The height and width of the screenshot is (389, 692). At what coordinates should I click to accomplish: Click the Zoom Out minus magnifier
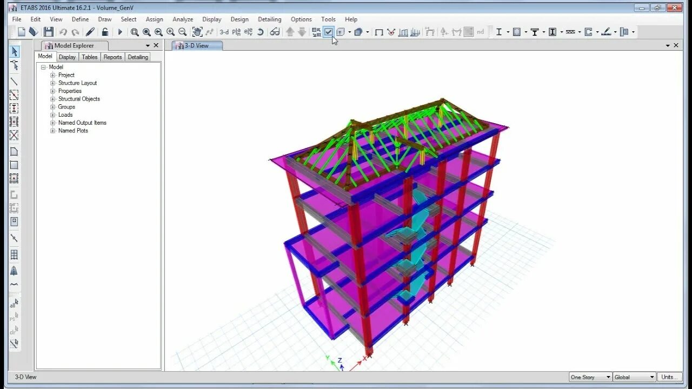click(x=182, y=32)
